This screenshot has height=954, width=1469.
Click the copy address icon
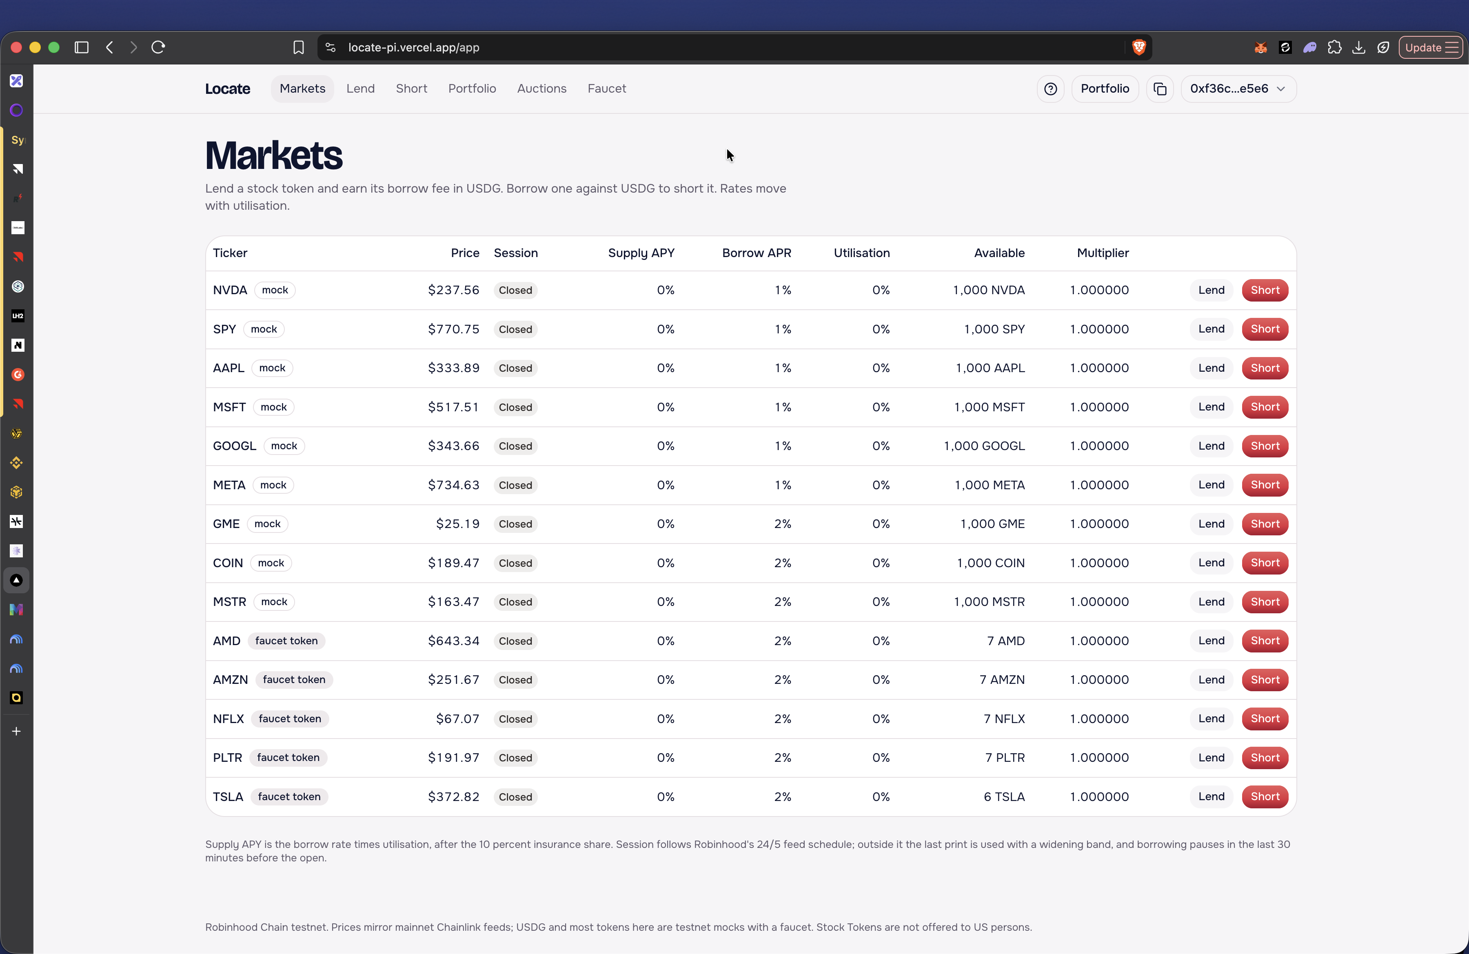tap(1160, 89)
